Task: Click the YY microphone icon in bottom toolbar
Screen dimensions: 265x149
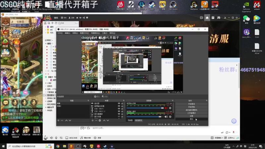Action: (x=56, y=138)
